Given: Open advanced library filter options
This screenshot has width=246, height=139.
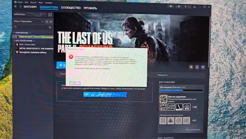Looking at the screenshot, I should click(50, 28).
